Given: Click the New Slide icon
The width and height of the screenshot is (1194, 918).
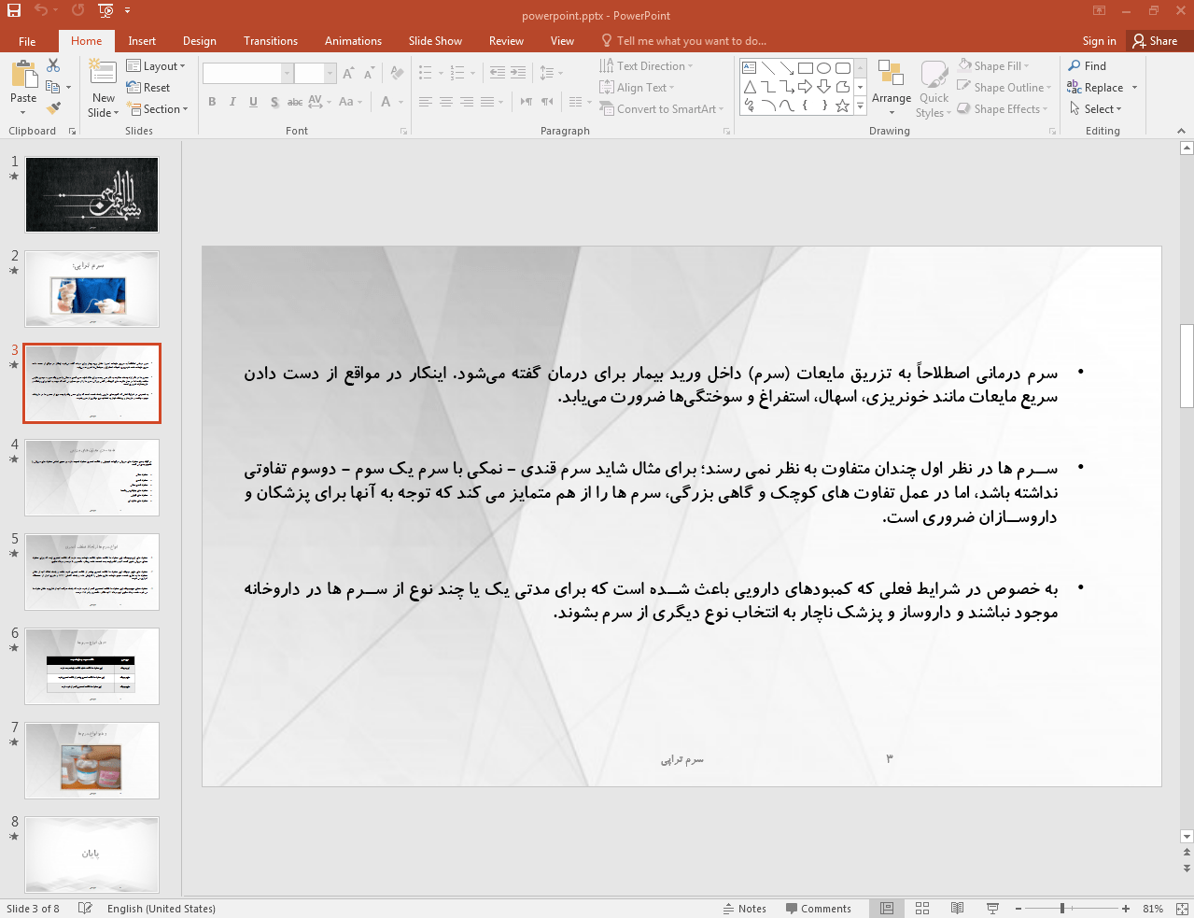Looking at the screenshot, I should 103,73.
